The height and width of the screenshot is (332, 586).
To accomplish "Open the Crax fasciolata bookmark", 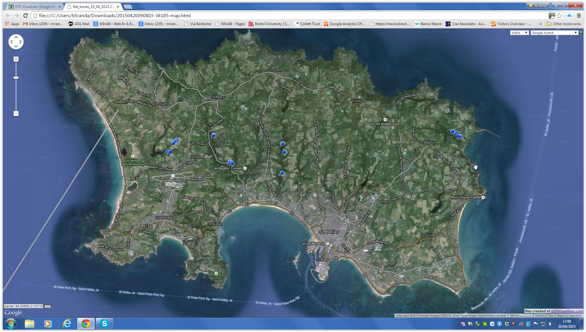I will [x=466, y=24].
